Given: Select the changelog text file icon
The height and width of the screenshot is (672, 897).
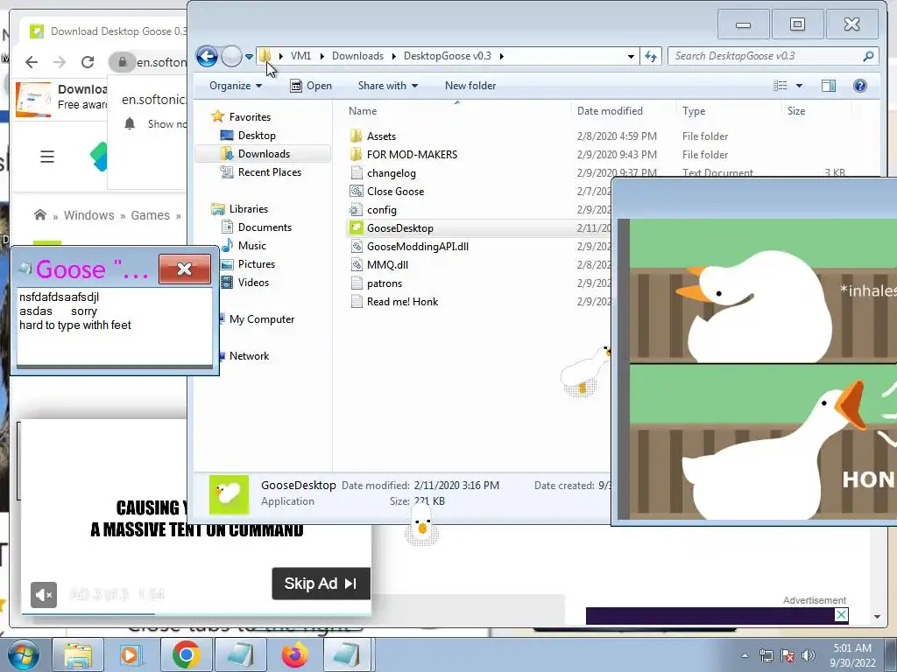Looking at the screenshot, I should [x=357, y=172].
